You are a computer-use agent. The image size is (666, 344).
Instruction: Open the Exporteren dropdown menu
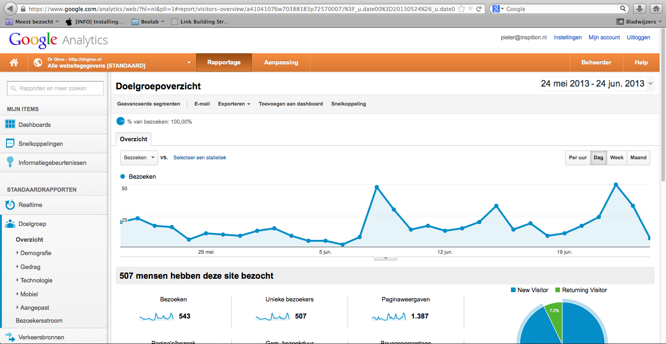tap(234, 104)
